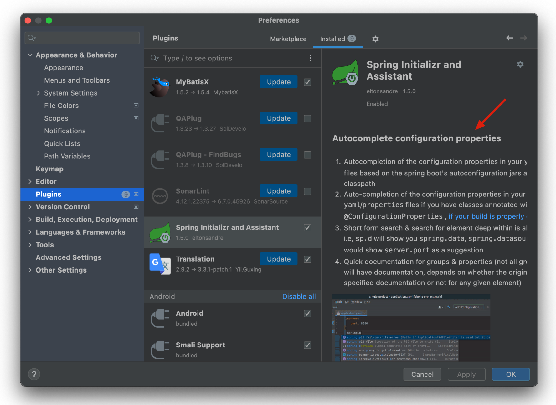
Task: Click the gear icon for Spring Initializr details
Action: tap(520, 65)
